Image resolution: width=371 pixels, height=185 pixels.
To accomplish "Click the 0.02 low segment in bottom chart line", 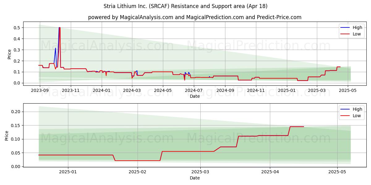I will click(x=138, y=161).
